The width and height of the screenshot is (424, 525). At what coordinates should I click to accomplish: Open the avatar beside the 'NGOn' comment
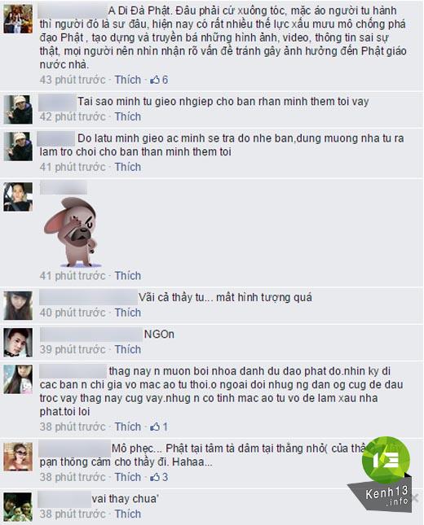click(x=18, y=343)
